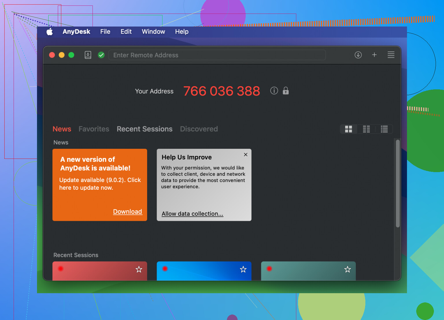Viewport: 444px width, 320px height.
Task: Switch to the Recent Sessions tab
Action: pyautogui.click(x=144, y=129)
